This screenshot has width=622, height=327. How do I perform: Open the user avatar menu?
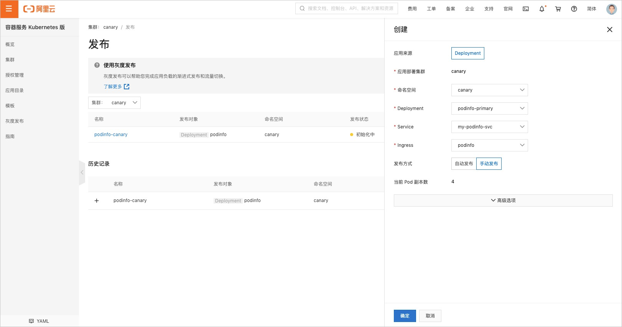point(611,9)
